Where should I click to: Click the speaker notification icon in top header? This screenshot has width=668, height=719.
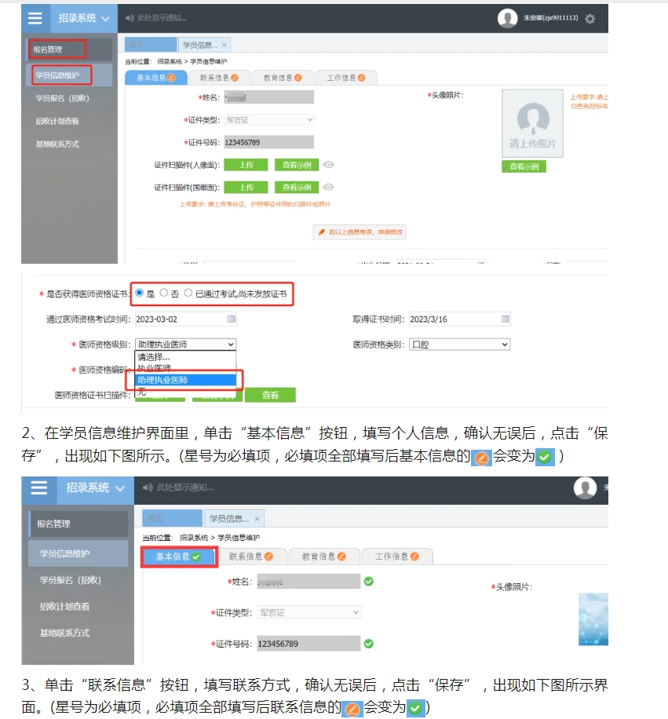[130, 18]
